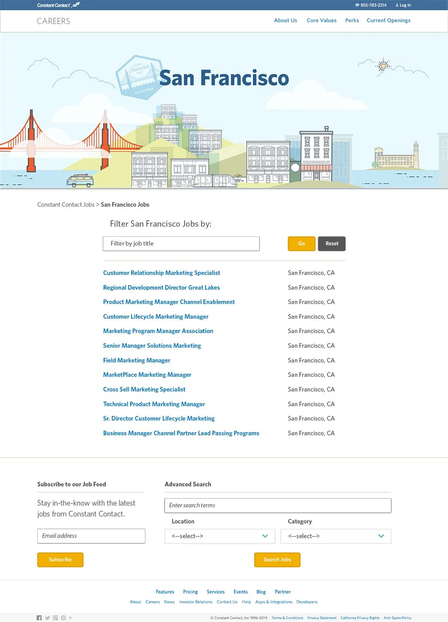Call the 855-783-2314 phone link

point(371,5)
